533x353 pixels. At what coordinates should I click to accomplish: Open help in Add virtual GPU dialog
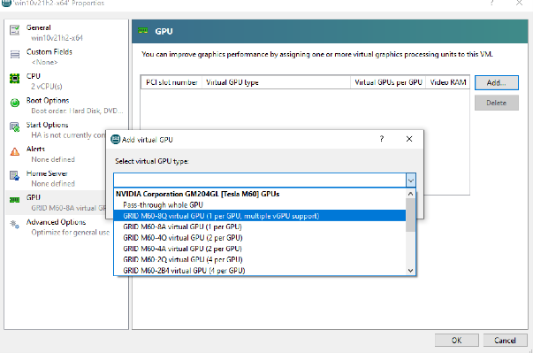coord(381,139)
